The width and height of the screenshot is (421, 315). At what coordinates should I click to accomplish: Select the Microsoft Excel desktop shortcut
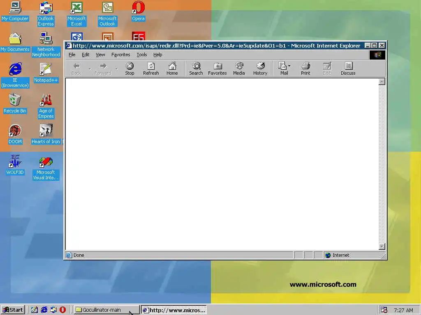[76, 14]
